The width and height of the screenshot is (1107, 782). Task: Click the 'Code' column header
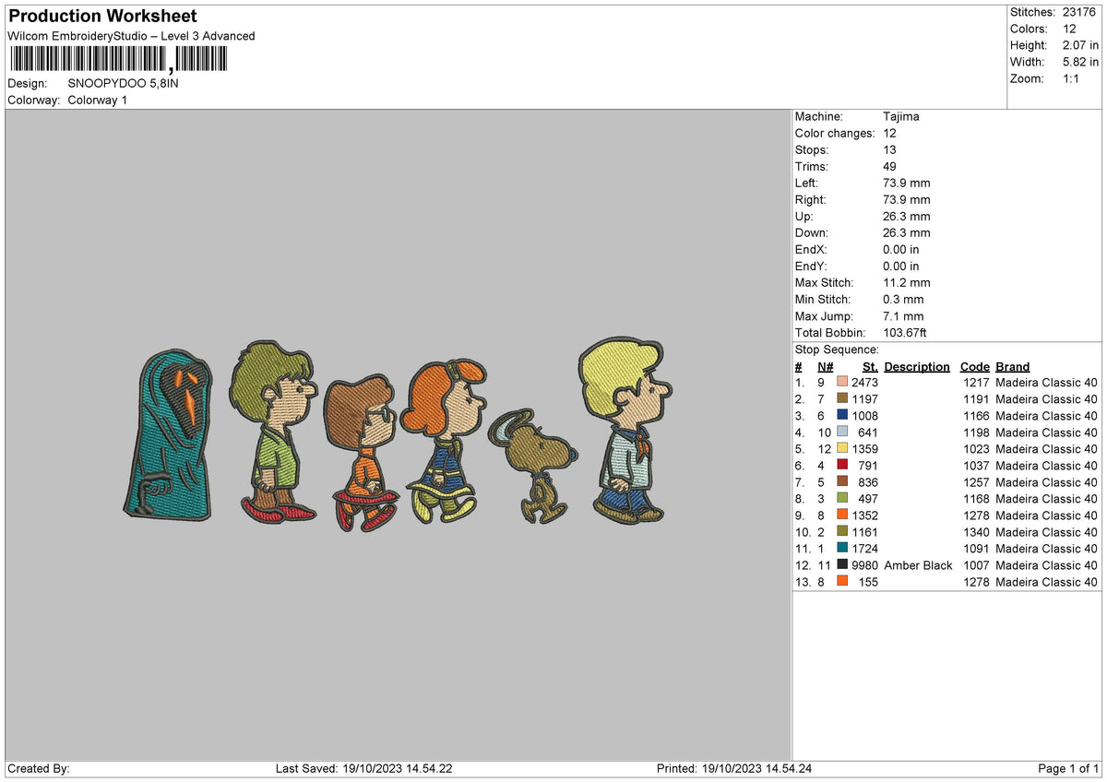(974, 366)
